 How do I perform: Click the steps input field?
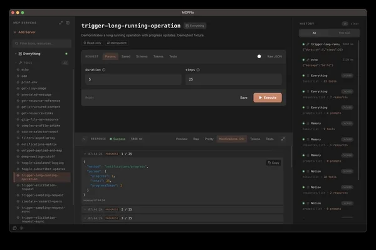(x=234, y=79)
